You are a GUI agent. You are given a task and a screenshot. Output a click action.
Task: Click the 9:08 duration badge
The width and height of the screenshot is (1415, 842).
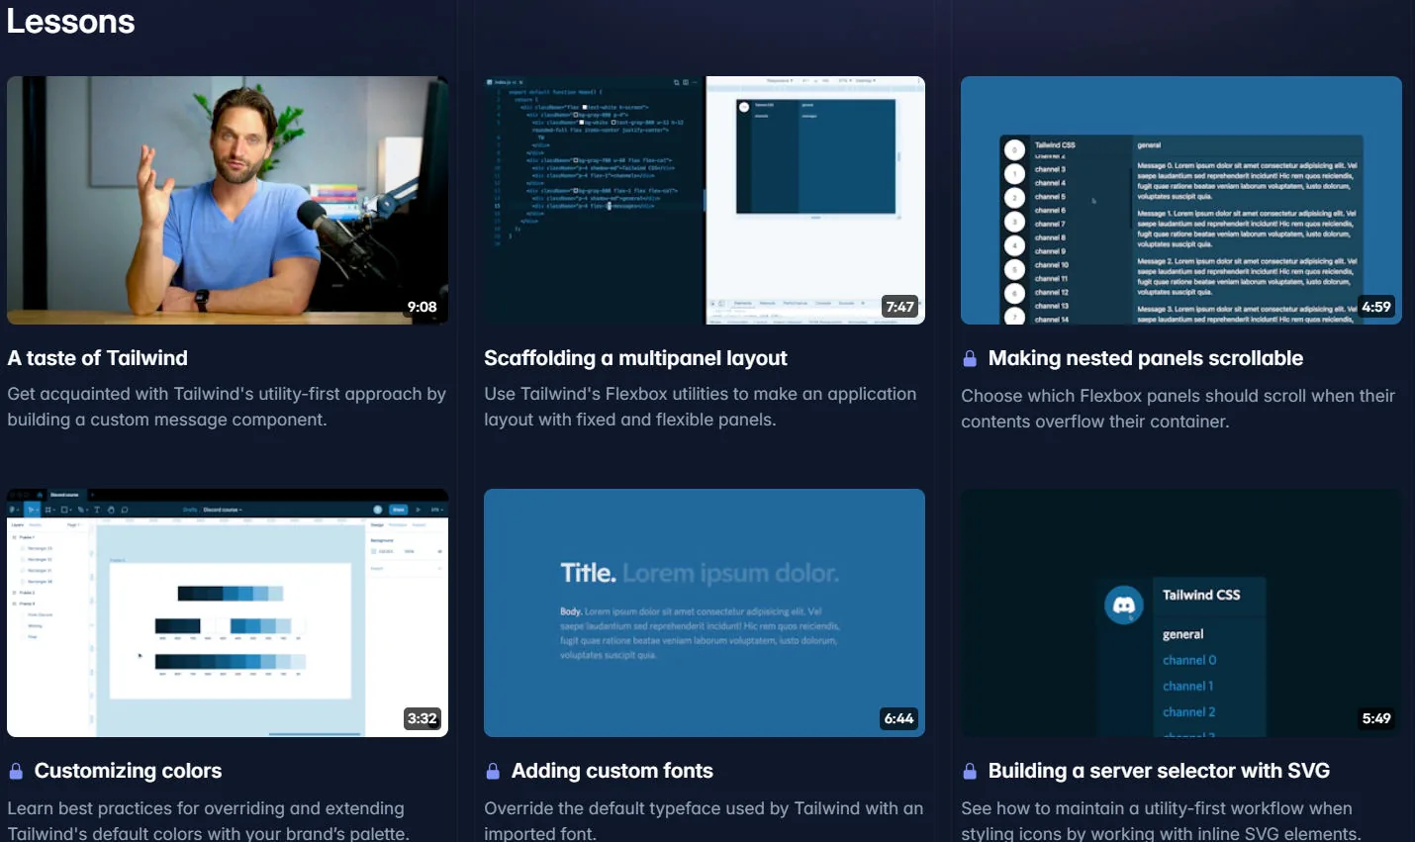[x=422, y=307]
